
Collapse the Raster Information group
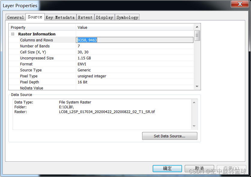point(13,34)
